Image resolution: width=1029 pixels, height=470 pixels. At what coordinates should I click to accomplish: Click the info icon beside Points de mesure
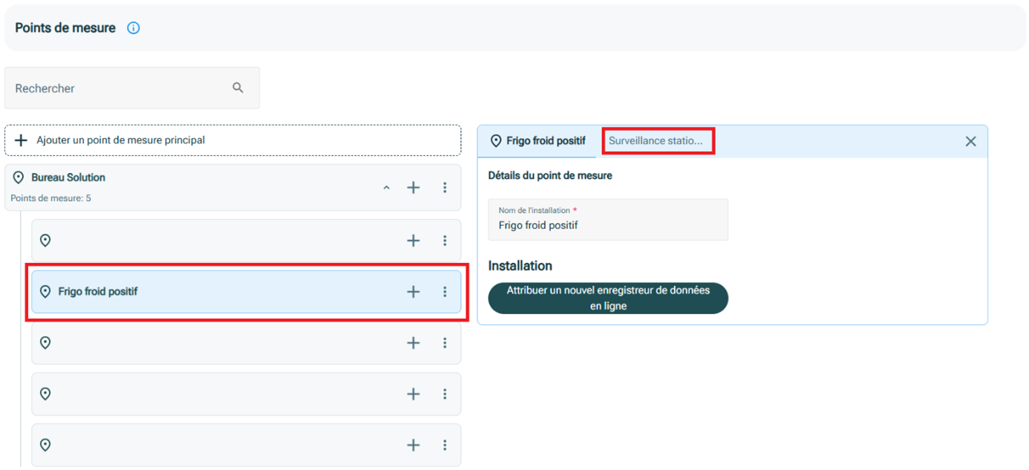pyautogui.click(x=134, y=28)
